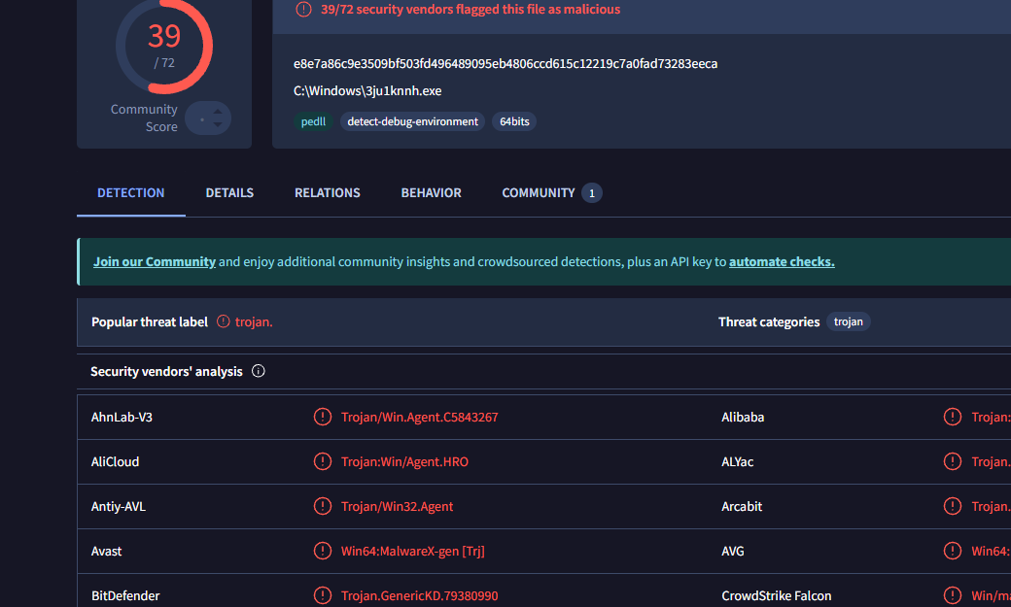Click the CrowdStrike Falcon detection warning icon
1011x607 pixels.
pos(953,595)
